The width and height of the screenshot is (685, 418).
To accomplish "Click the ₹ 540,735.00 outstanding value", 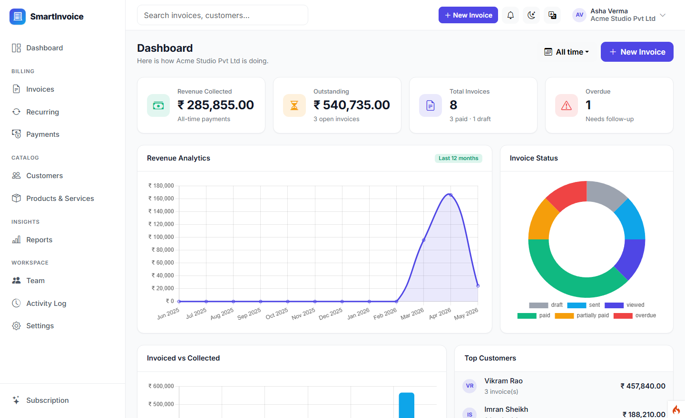I will point(352,105).
